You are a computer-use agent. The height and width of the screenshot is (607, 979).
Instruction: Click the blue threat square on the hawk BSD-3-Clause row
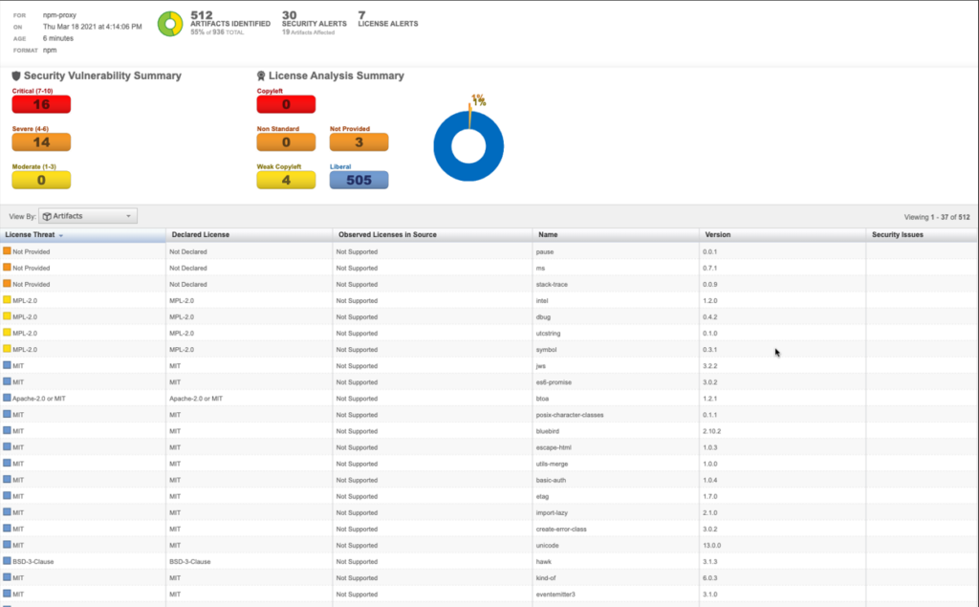10,561
